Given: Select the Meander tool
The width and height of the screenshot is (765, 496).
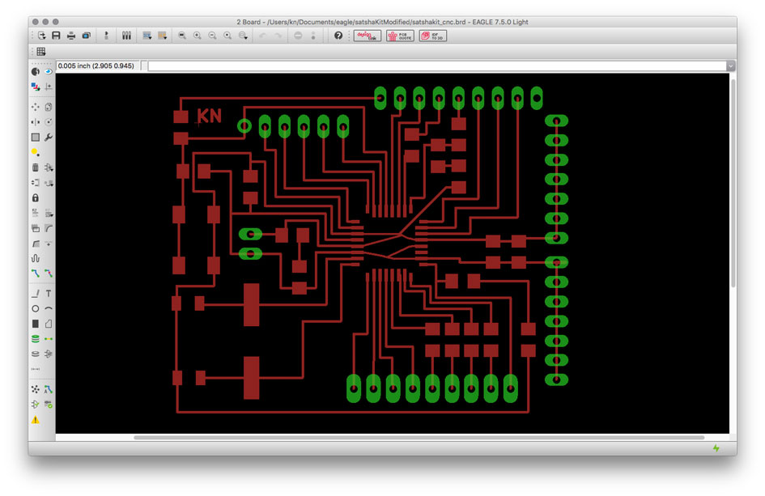Looking at the screenshot, I should tap(35, 258).
